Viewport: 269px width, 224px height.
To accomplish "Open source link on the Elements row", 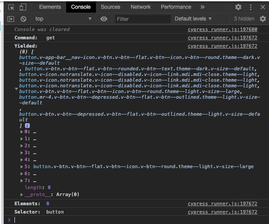I will click(x=222, y=203).
